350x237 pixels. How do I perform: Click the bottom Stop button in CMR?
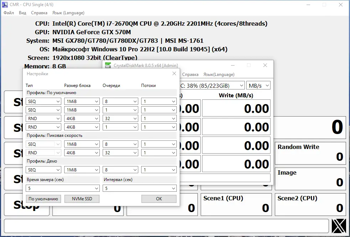pyautogui.click(x=27, y=205)
